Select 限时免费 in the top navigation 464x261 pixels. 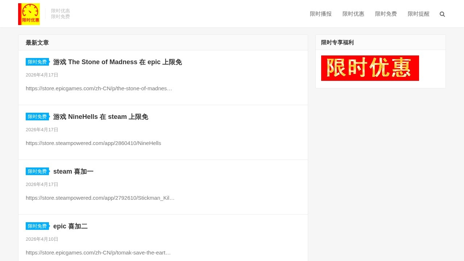coord(386,14)
